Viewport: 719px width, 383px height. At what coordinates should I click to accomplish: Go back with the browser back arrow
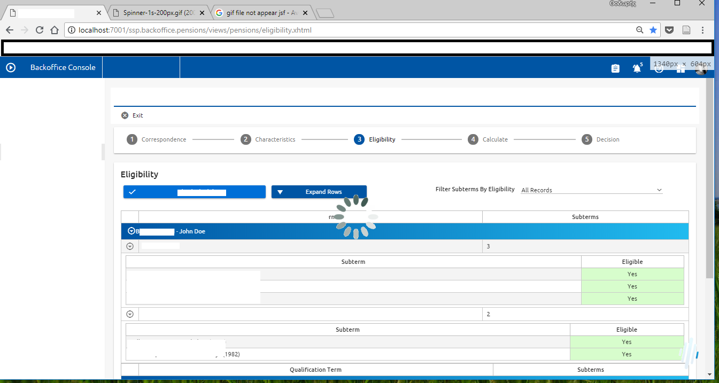[x=10, y=30]
